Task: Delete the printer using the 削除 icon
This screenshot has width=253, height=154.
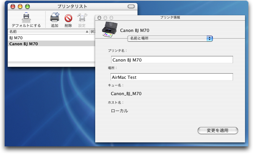Action: (x=68, y=18)
